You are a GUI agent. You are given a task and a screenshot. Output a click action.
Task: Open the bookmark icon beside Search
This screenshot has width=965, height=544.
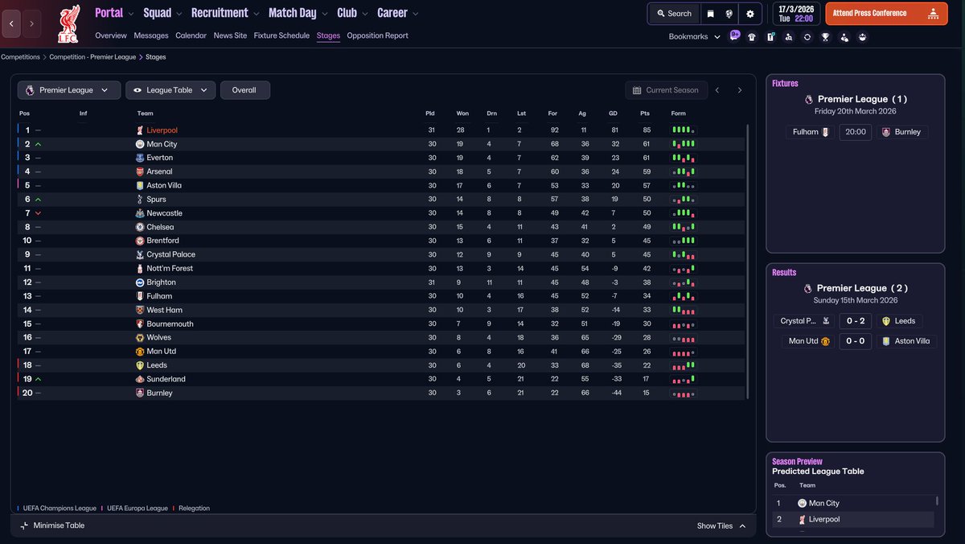pyautogui.click(x=710, y=14)
